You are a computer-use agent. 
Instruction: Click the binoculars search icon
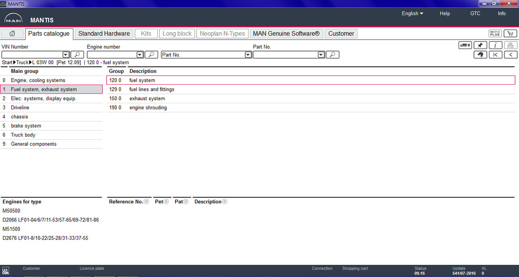[480, 55]
